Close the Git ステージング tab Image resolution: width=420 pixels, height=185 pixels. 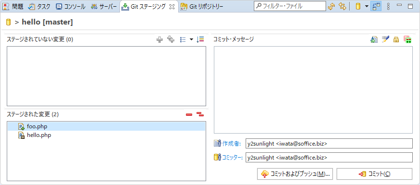[x=172, y=6]
